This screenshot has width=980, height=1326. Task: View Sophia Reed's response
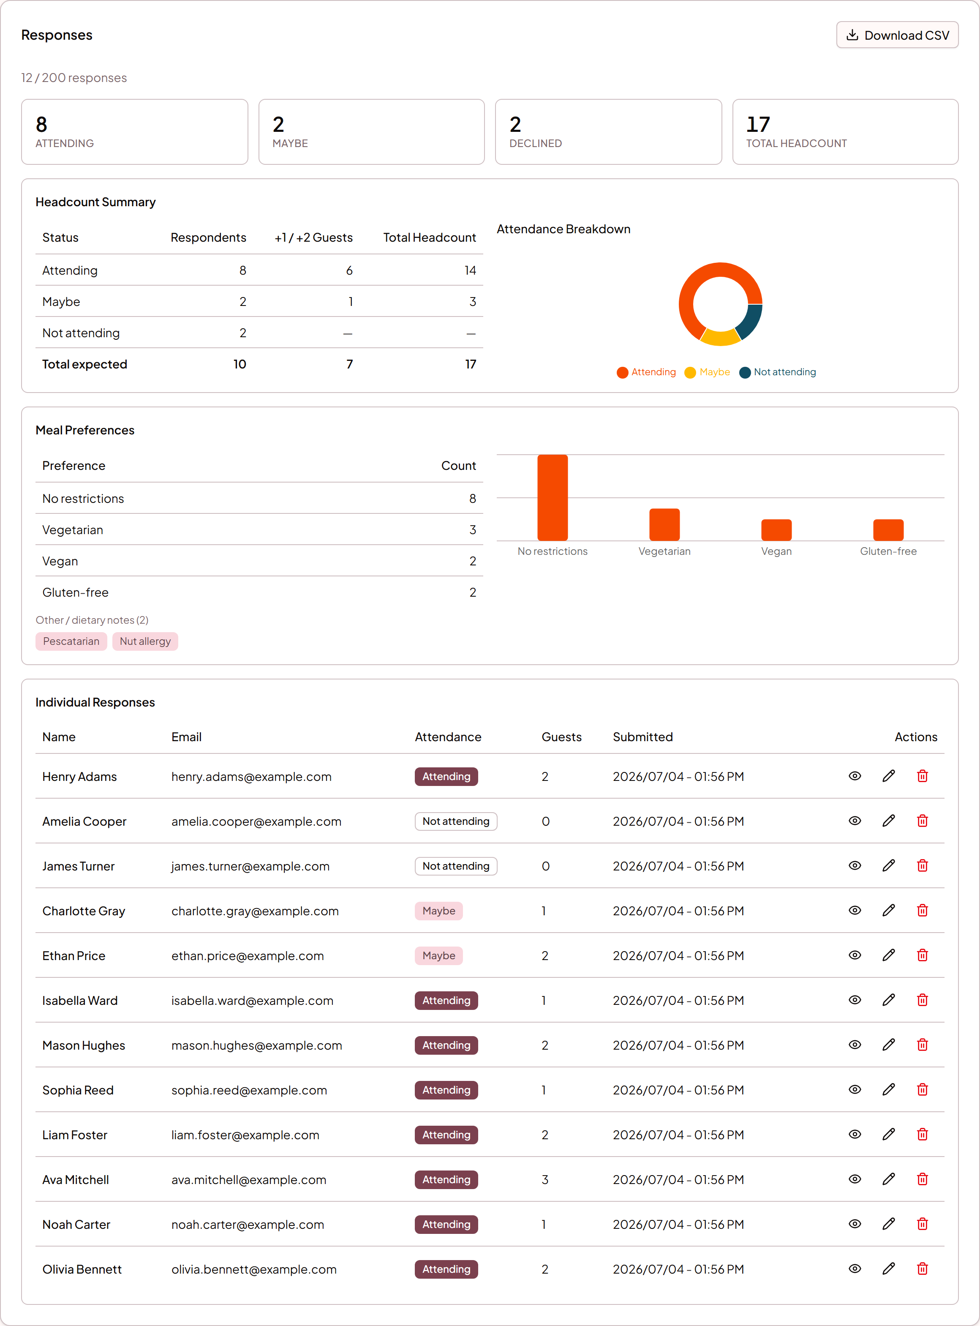(854, 1089)
